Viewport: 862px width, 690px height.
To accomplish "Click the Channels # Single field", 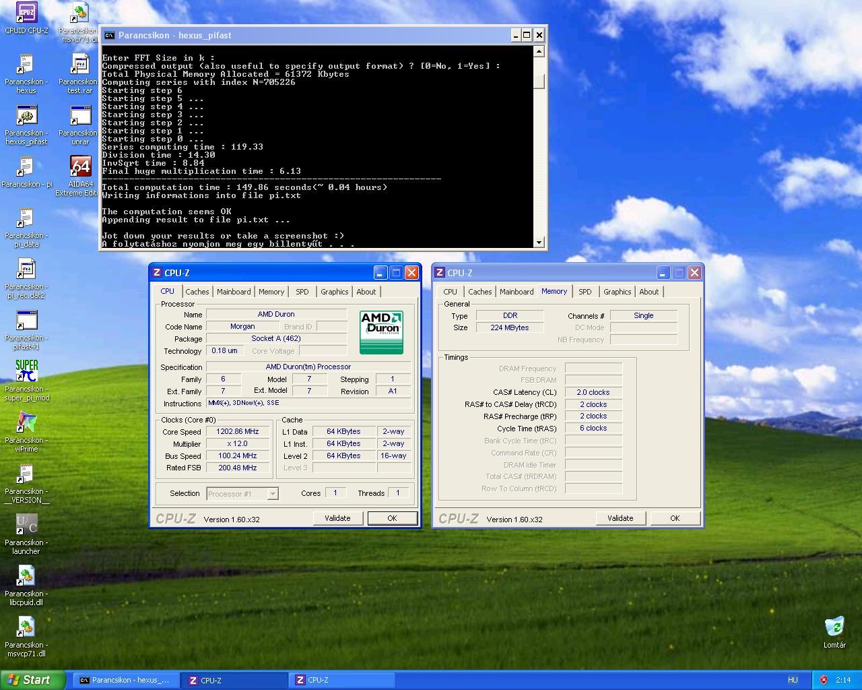I will click(643, 315).
